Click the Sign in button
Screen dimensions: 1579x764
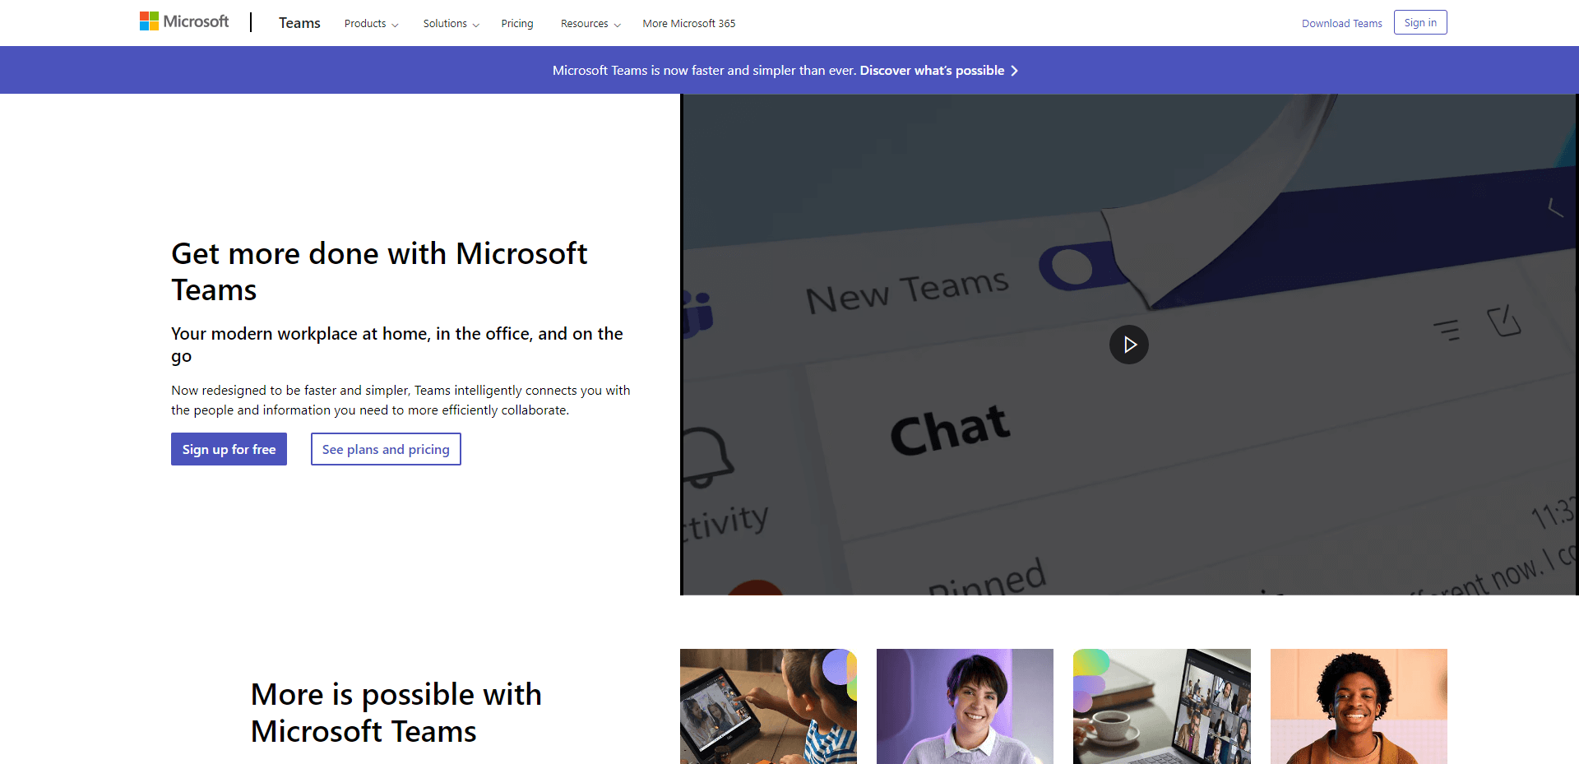[x=1420, y=22]
